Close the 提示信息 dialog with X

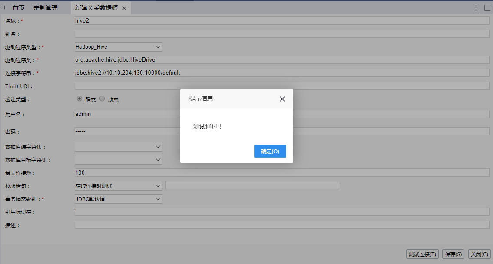tap(282, 99)
